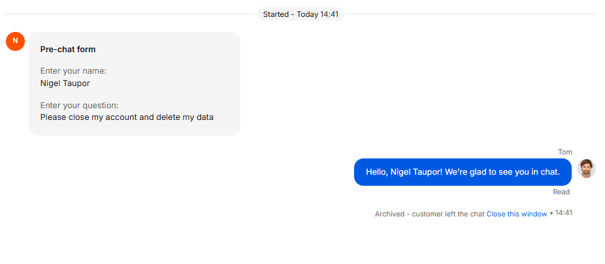Click the Close this window link
Viewport: 605px width, 264px height.
pos(517,214)
